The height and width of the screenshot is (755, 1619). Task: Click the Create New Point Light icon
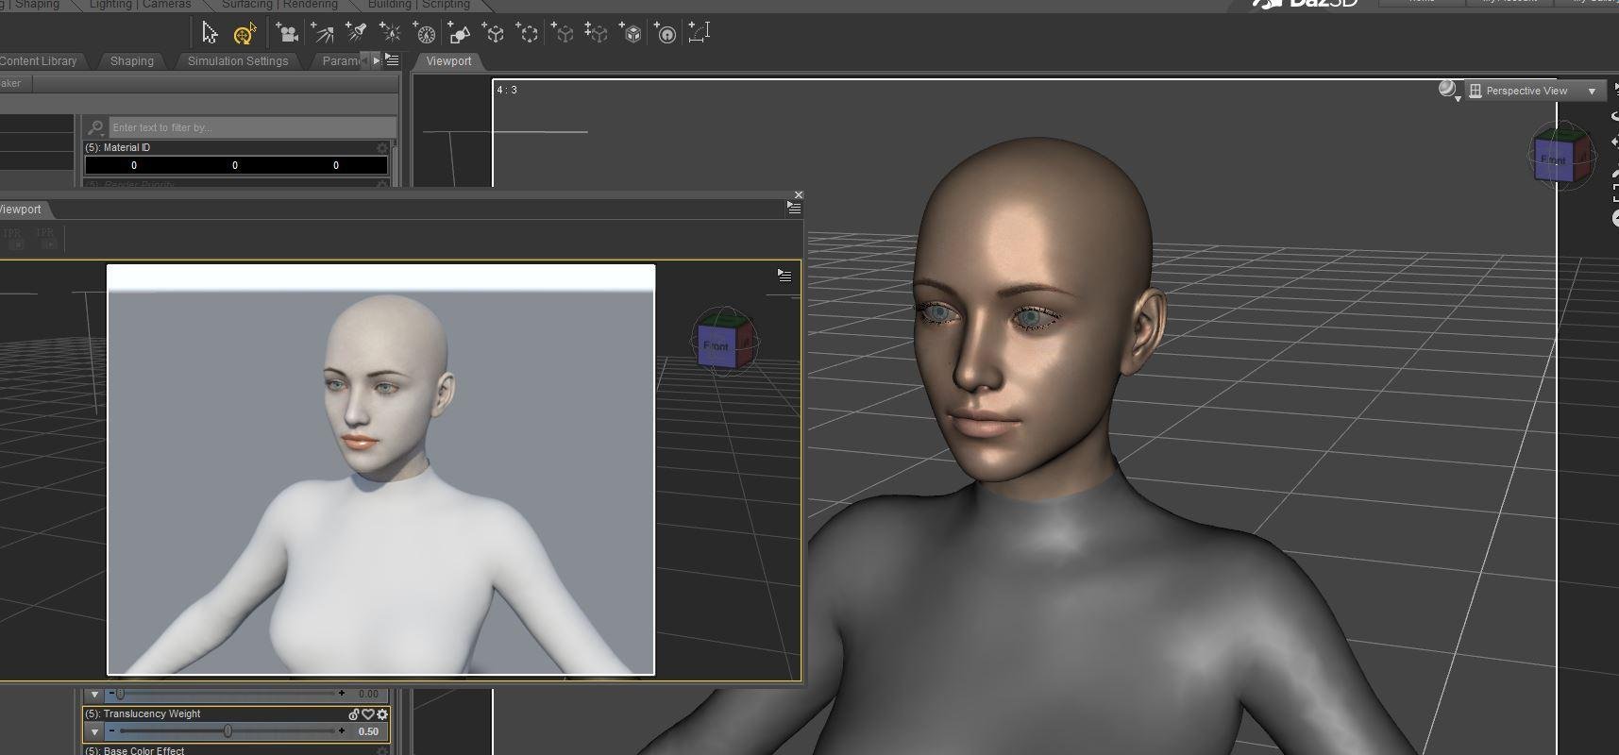tap(390, 34)
